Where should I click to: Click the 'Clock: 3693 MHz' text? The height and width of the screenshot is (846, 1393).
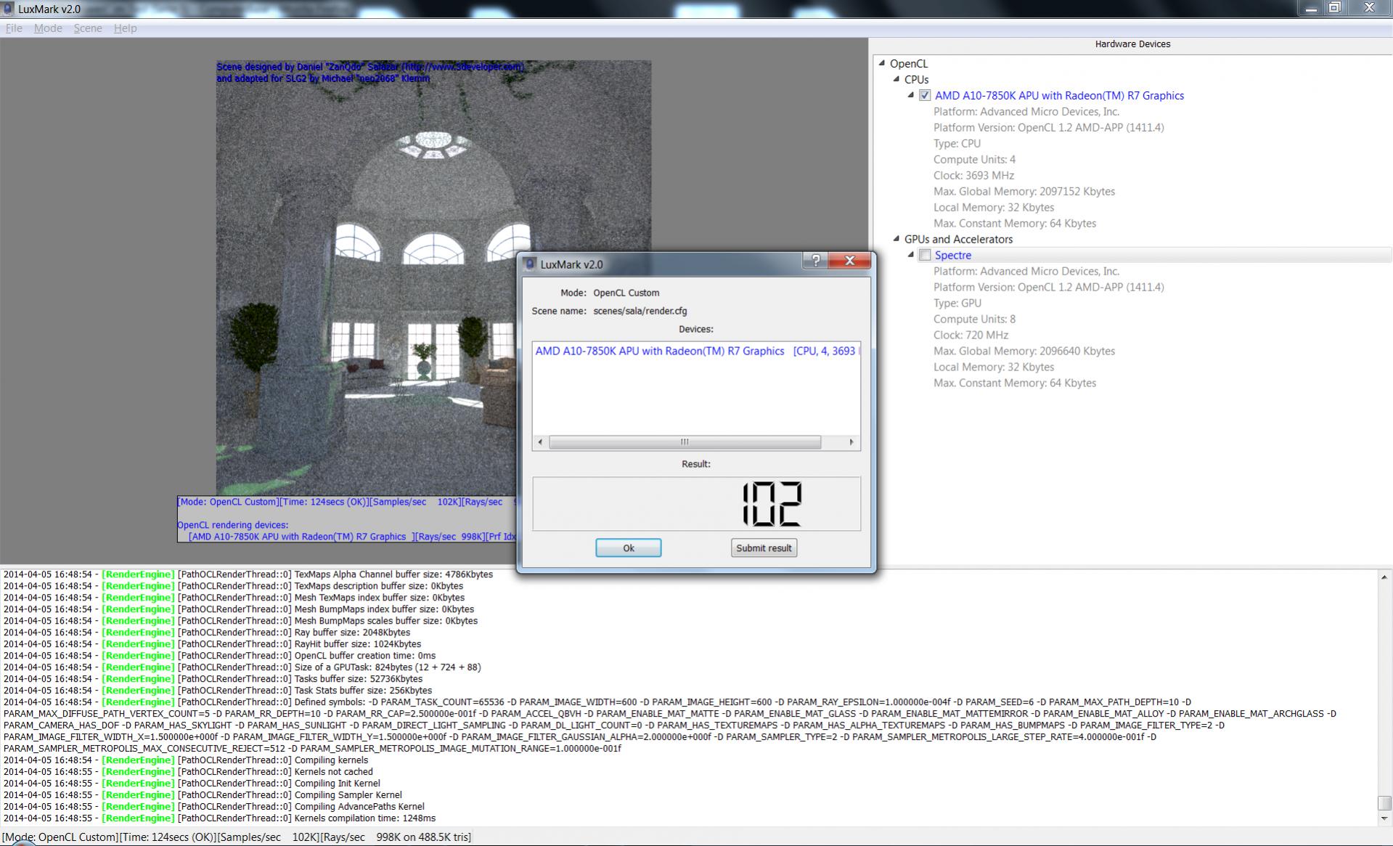[x=973, y=175]
